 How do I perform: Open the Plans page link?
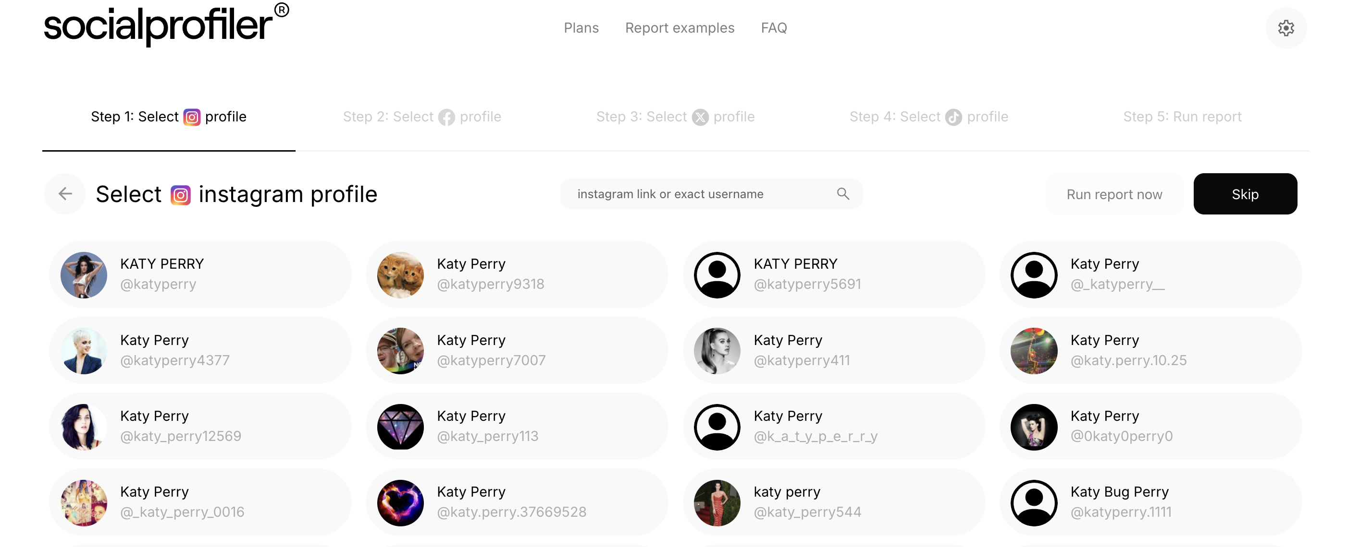pos(581,28)
